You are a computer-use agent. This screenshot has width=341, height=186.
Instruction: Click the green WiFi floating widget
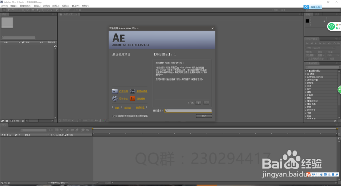[331, 27]
